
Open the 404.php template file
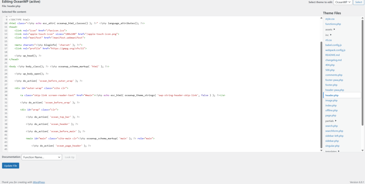pyautogui.click(x=330, y=65)
